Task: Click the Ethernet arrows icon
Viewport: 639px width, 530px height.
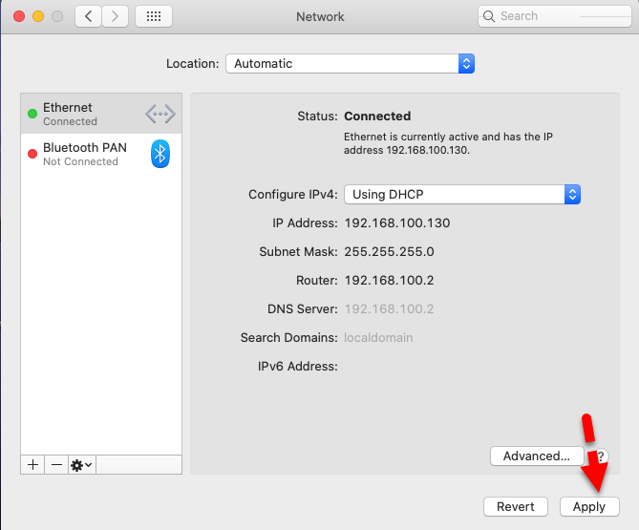Action: pyautogui.click(x=160, y=115)
